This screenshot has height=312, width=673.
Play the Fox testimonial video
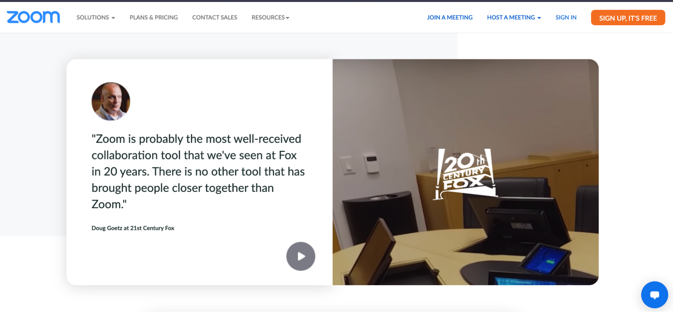(x=301, y=256)
